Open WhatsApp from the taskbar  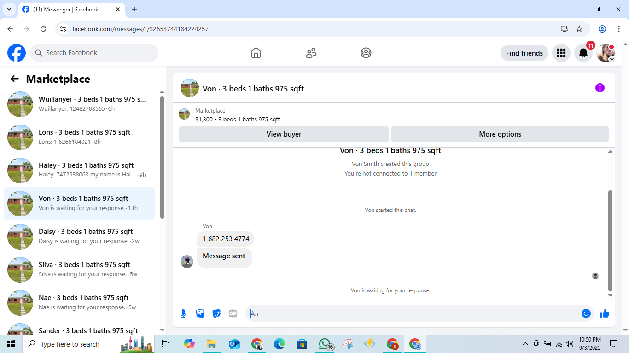coord(325,344)
